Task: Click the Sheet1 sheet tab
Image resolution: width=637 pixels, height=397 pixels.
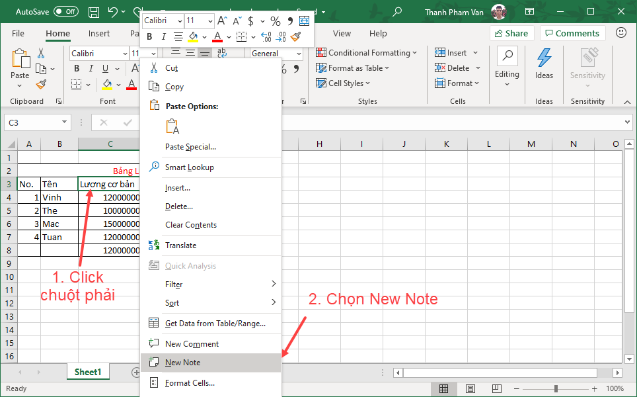Action: 88,372
